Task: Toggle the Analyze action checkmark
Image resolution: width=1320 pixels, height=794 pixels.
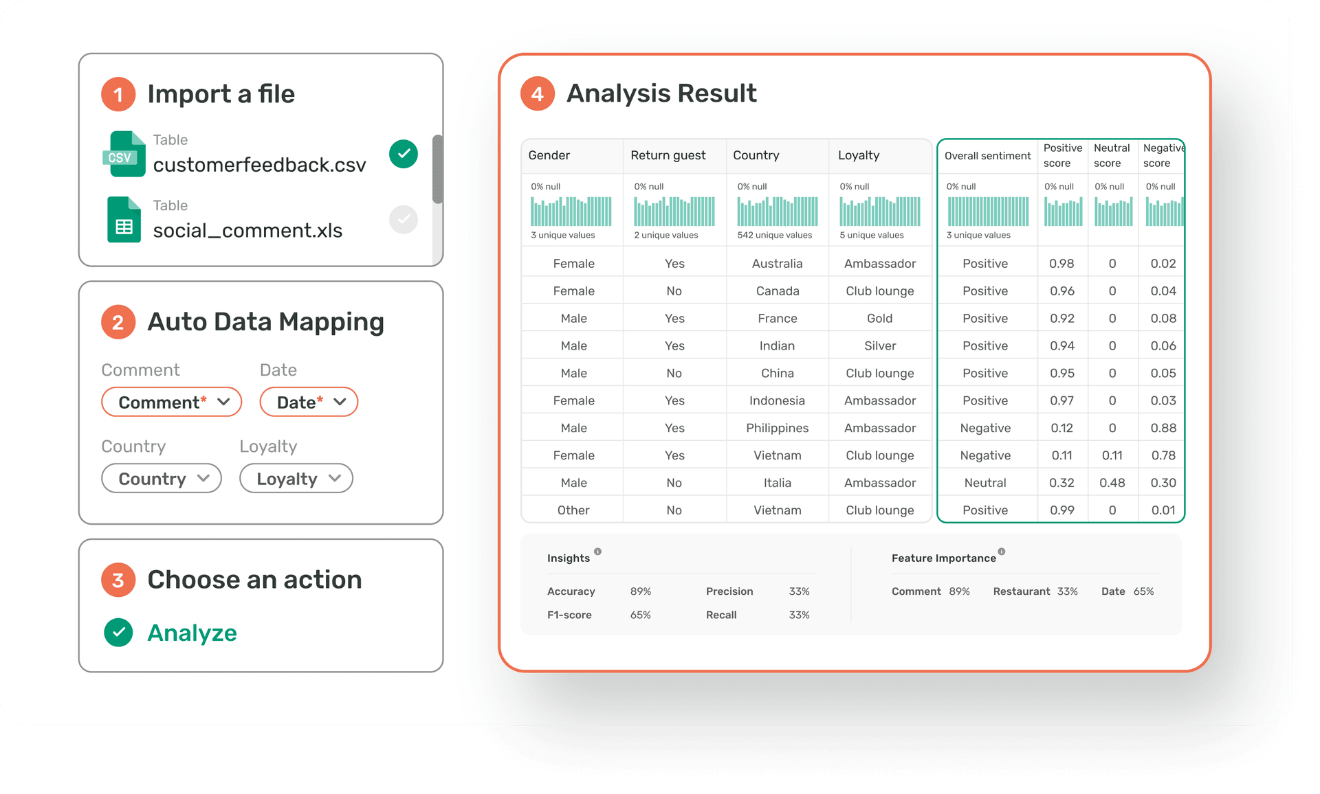Action: coord(118,633)
